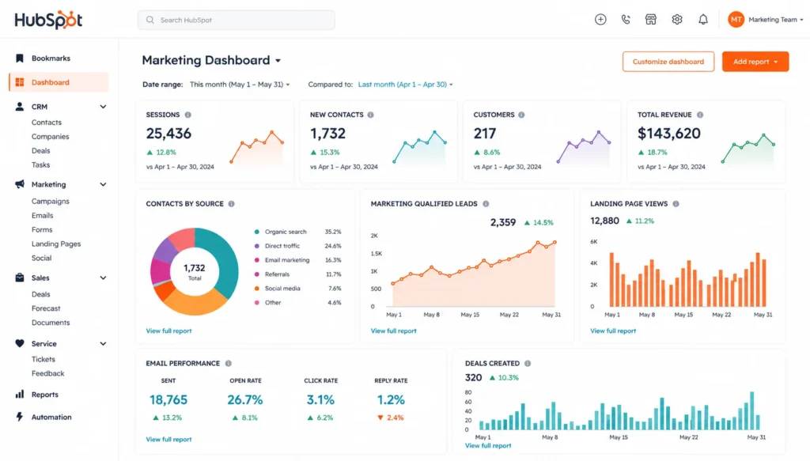810x461 pixels.
Task: Select Dashboard in the sidebar
Action: [x=59, y=82]
